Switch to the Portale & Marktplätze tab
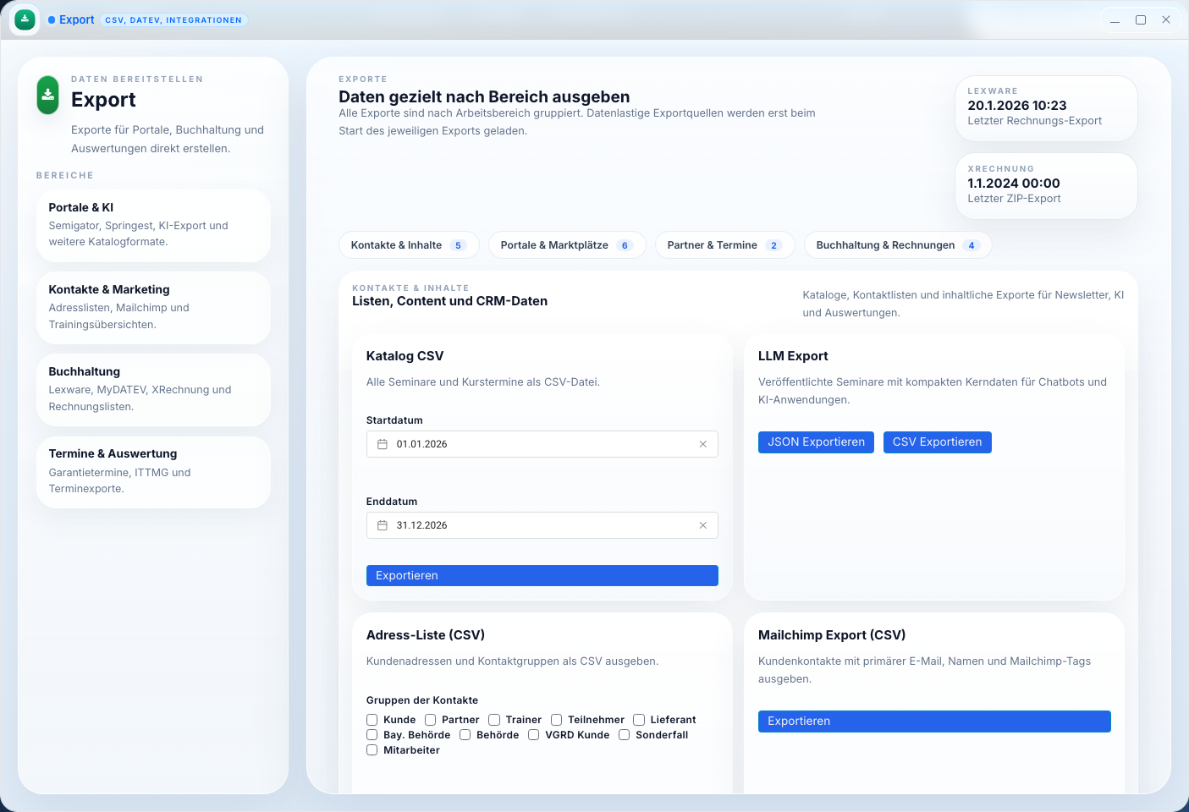 566,245
